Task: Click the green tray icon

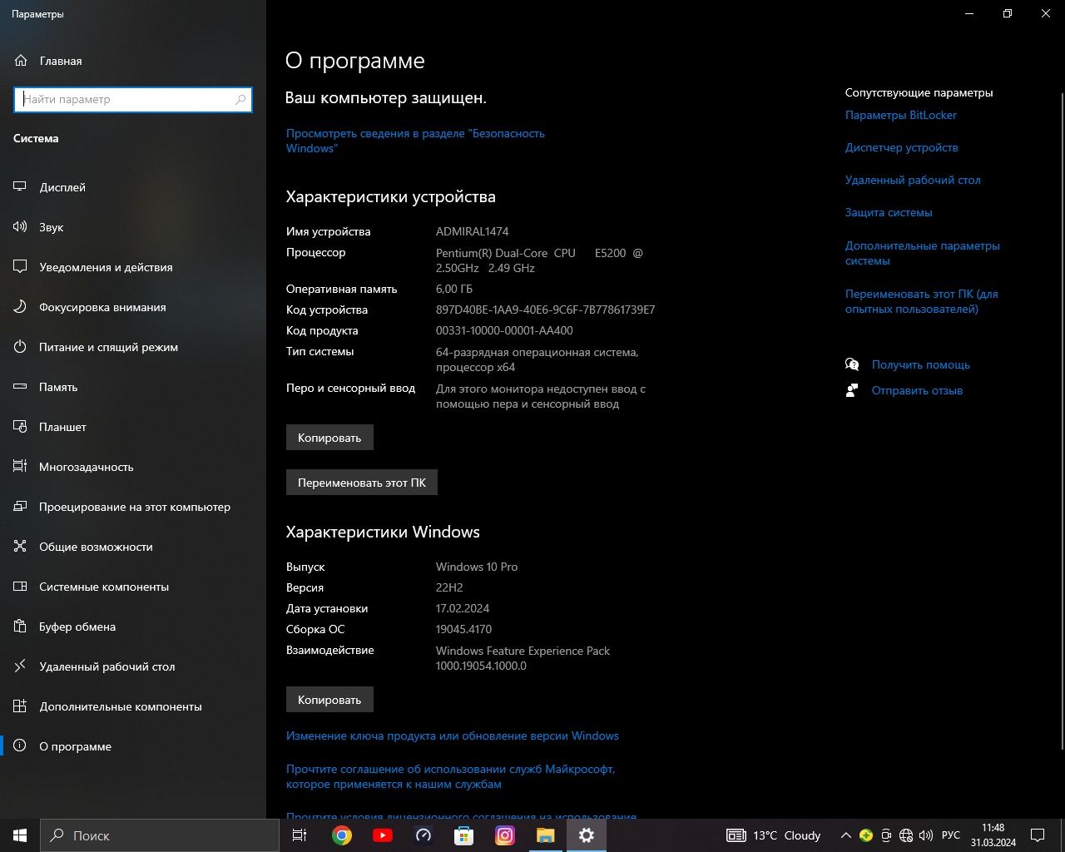Action: click(x=866, y=835)
